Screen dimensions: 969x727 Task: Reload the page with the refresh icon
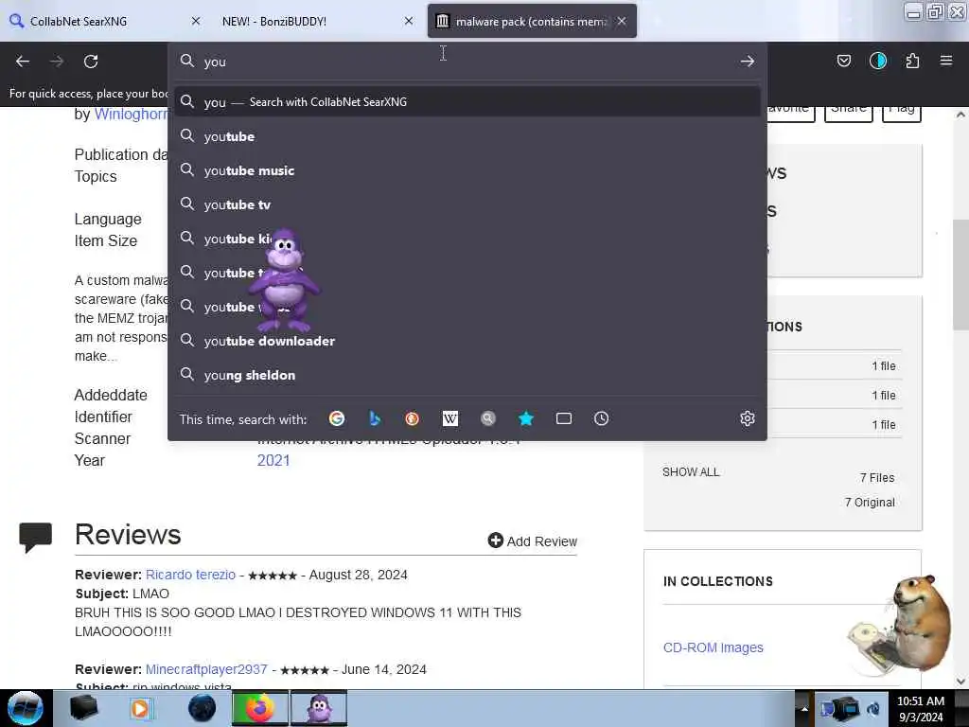(x=91, y=62)
